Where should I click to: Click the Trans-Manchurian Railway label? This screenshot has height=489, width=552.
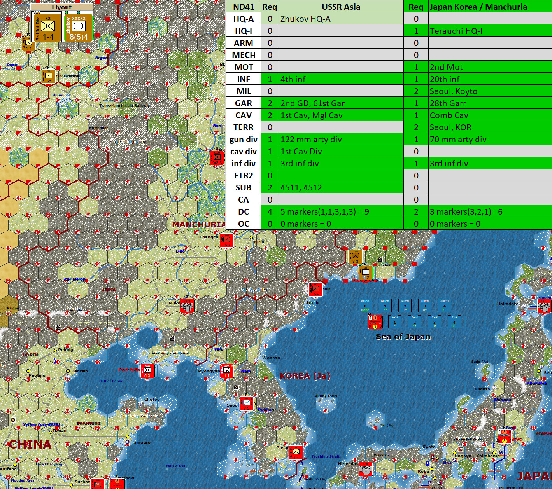pyautogui.click(x=124, y=105)
